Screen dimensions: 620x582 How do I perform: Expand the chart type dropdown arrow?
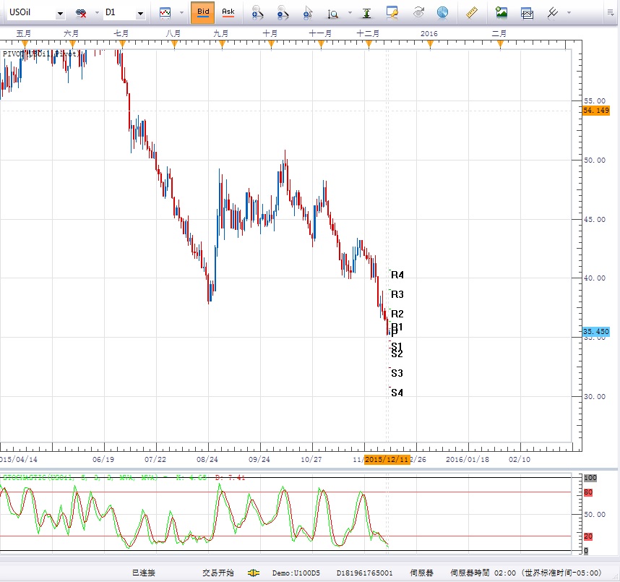[x=181, y=13]
